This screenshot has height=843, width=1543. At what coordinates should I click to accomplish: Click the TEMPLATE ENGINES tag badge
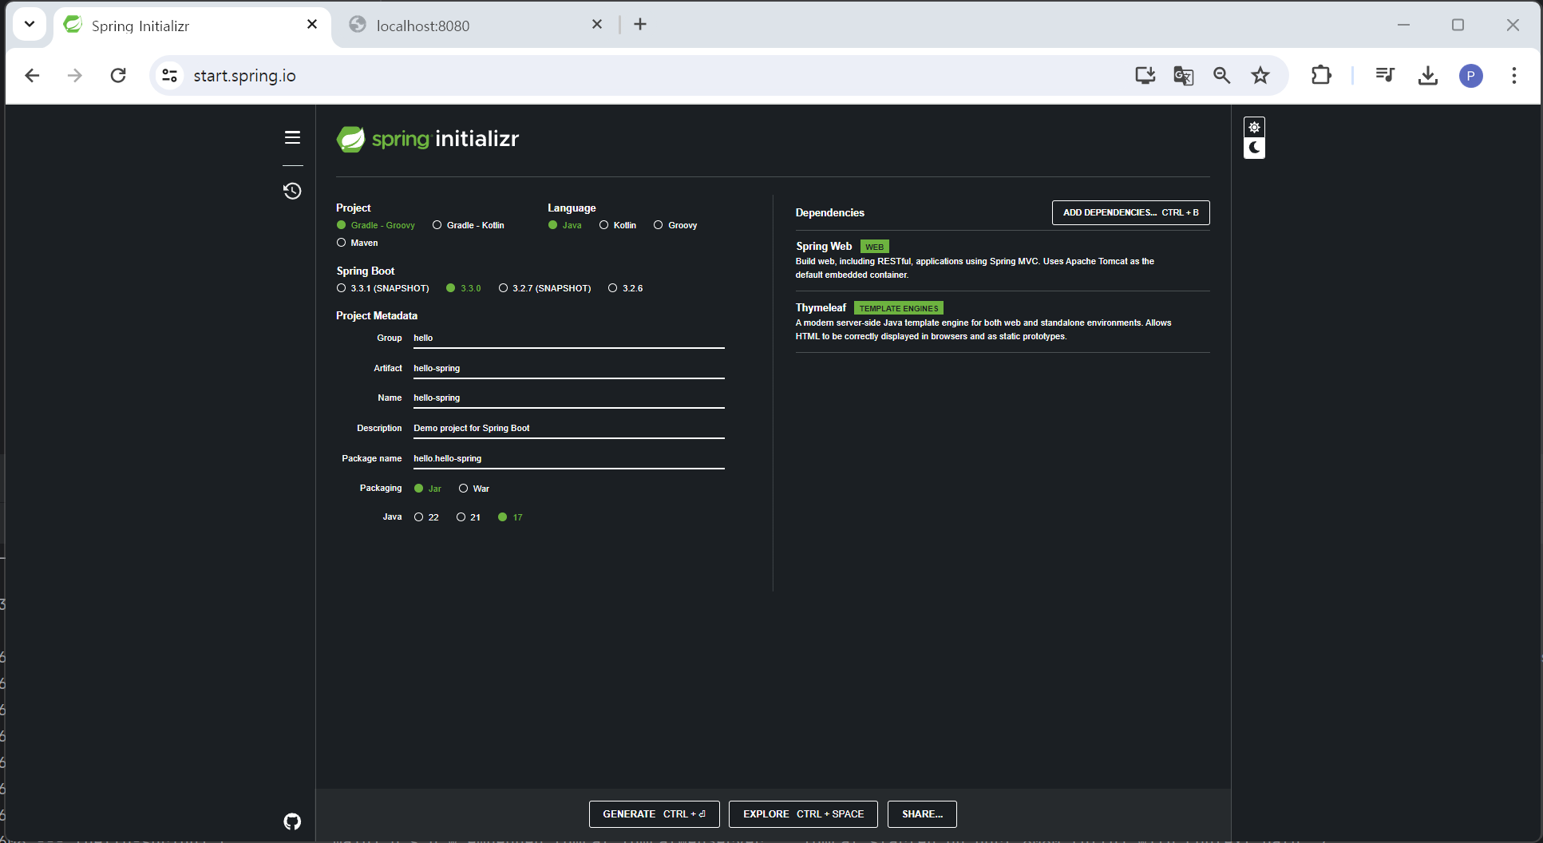pyautogui.click(x=899, y=308)
